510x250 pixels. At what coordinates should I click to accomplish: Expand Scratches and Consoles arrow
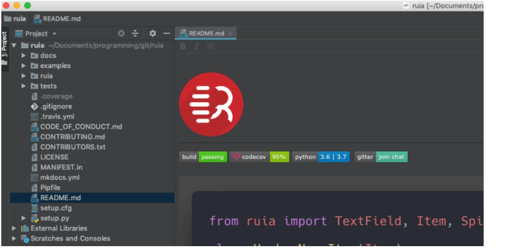click(14, 238)
